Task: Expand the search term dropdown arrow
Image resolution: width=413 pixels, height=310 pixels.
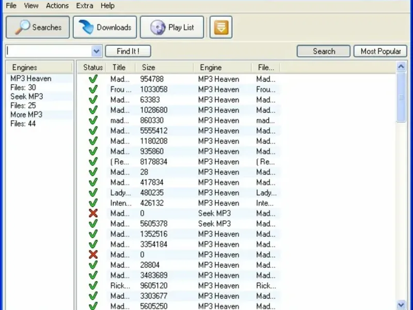Action: pos(97,51)
